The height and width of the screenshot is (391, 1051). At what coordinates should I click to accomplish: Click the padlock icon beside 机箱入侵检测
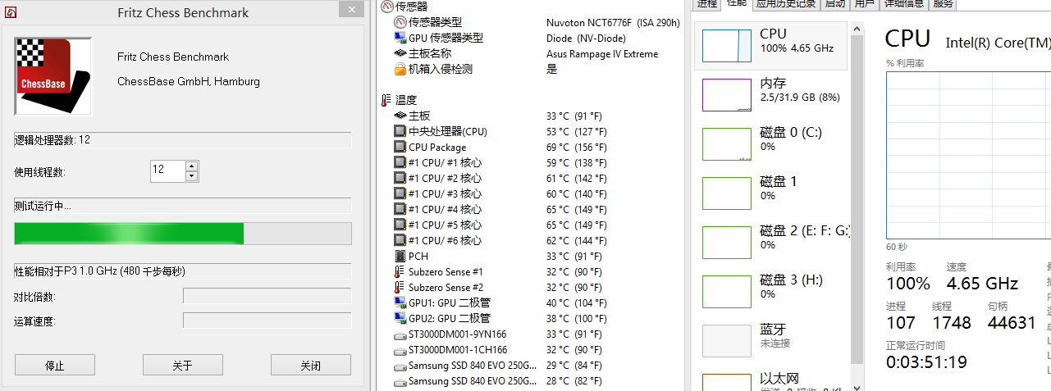pyautogui.click(x=400, y=69)
